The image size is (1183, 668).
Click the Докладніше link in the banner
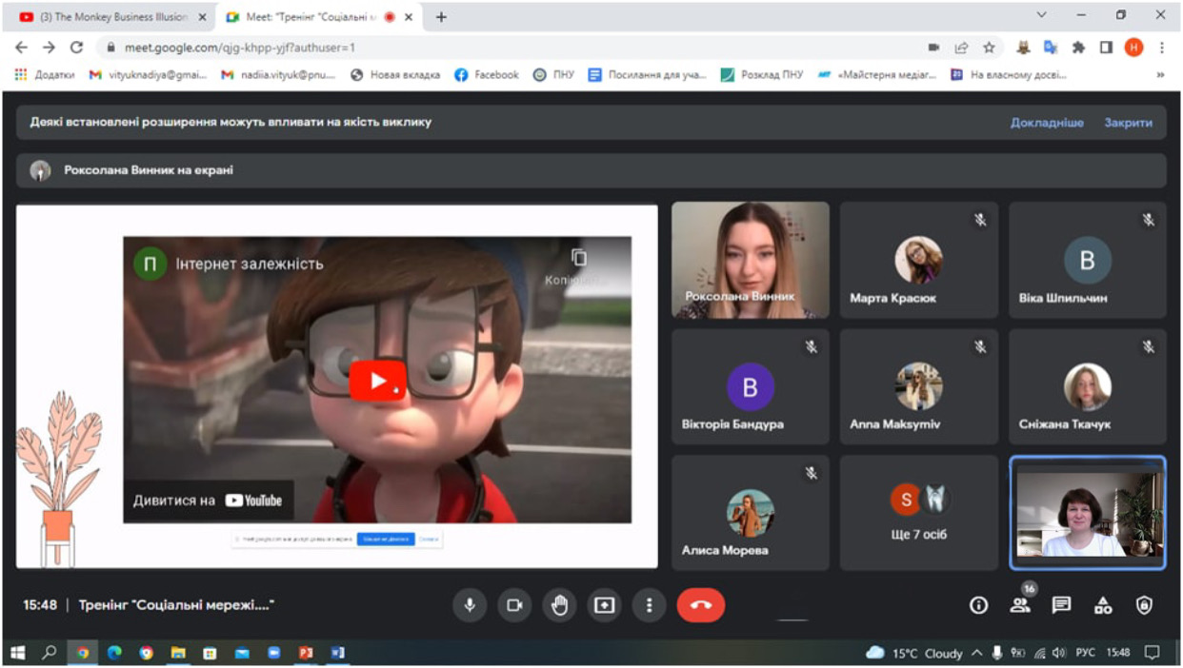coord(1047,123)
